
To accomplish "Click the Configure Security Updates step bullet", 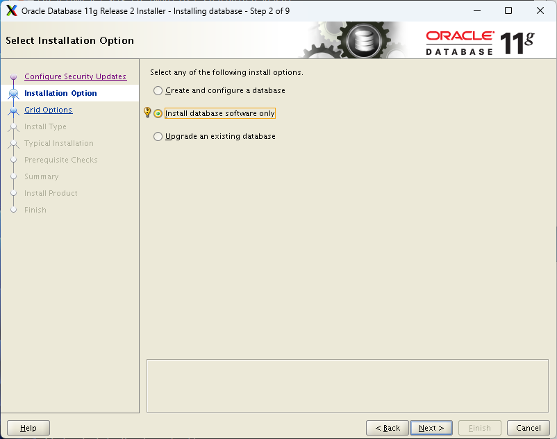I will click(x=13, y=76).
